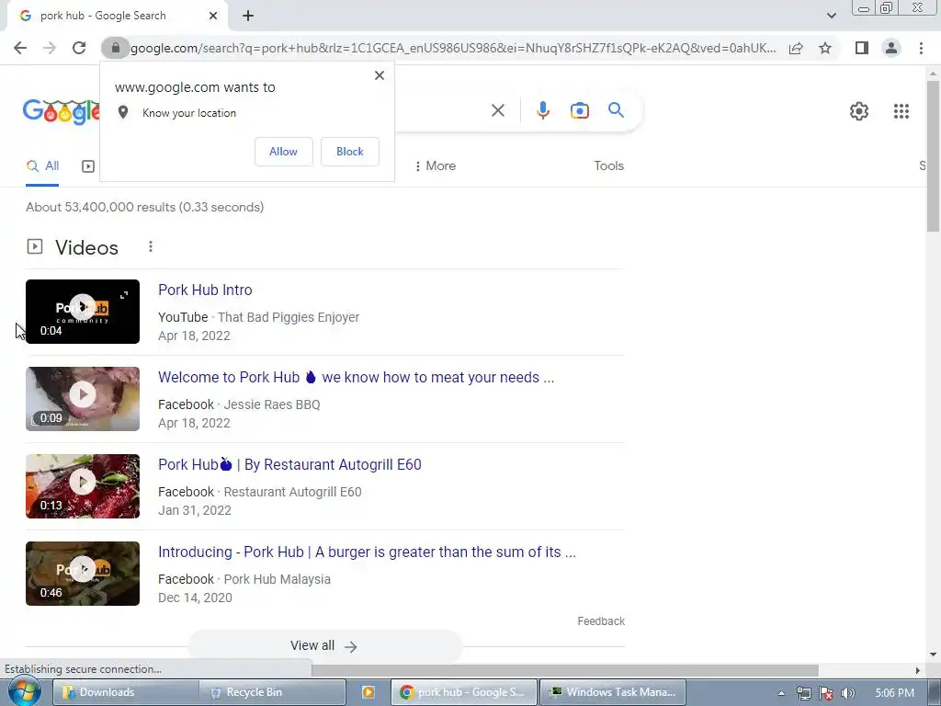Block Google location access
Screen dimensions: 941x706
[350, 152]
